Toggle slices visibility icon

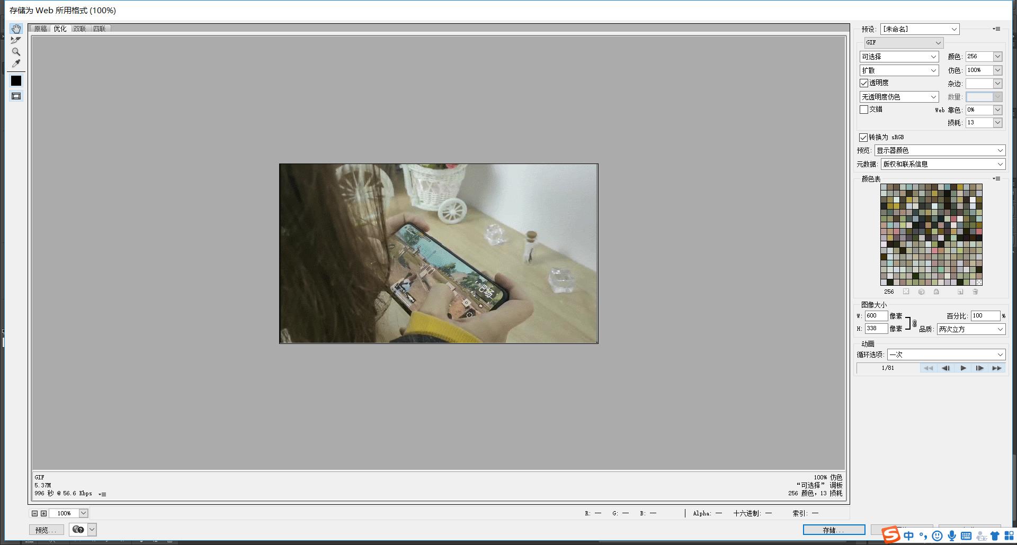16,96
